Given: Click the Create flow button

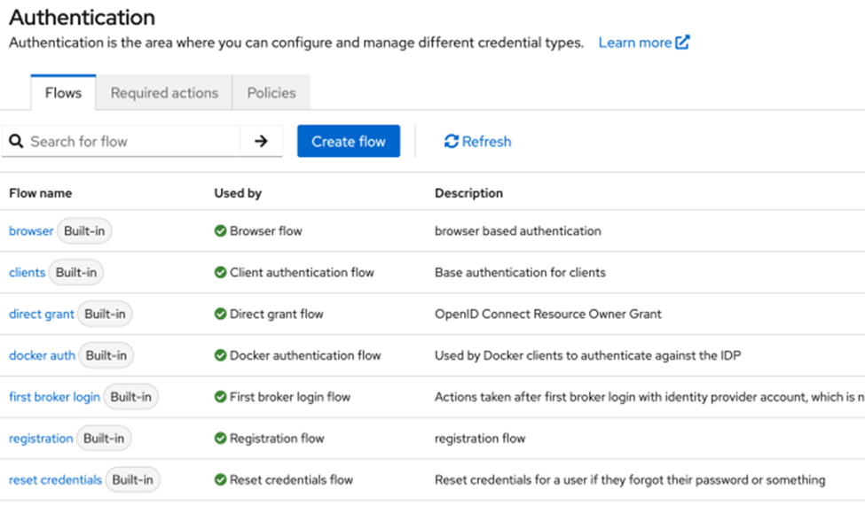Looking at the screenshot, I should [x=349, y=141].
